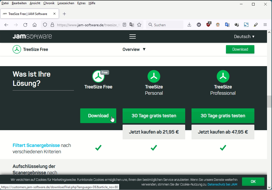
Task: Reload the current page
Action: click(25, 25)
